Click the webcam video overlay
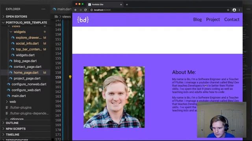Viewport: 252px width, 141px height. (221, 120)
